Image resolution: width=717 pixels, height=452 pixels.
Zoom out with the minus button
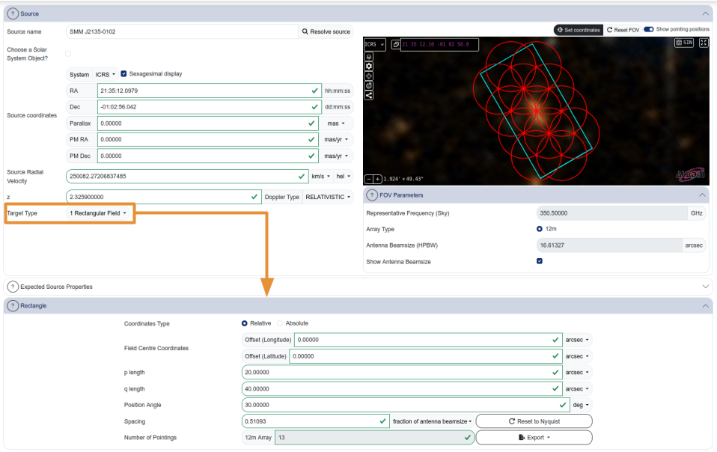[x=368, y=179]
